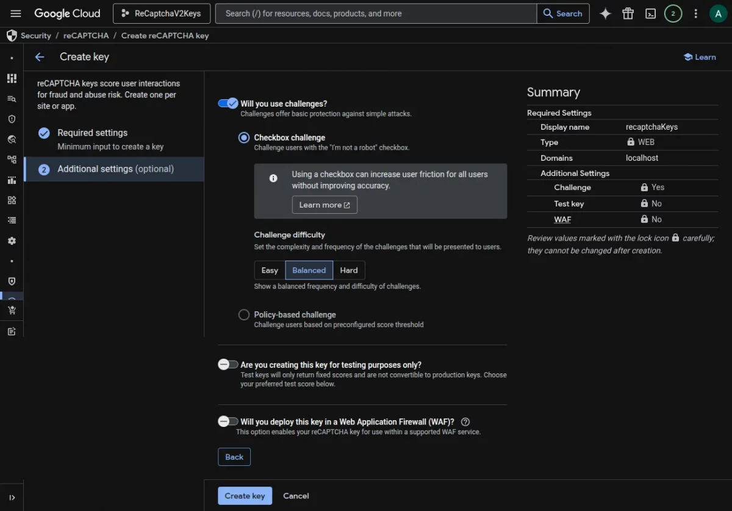Open the list search icon in sidebar
Screen dimensions: 732x511
12,99
